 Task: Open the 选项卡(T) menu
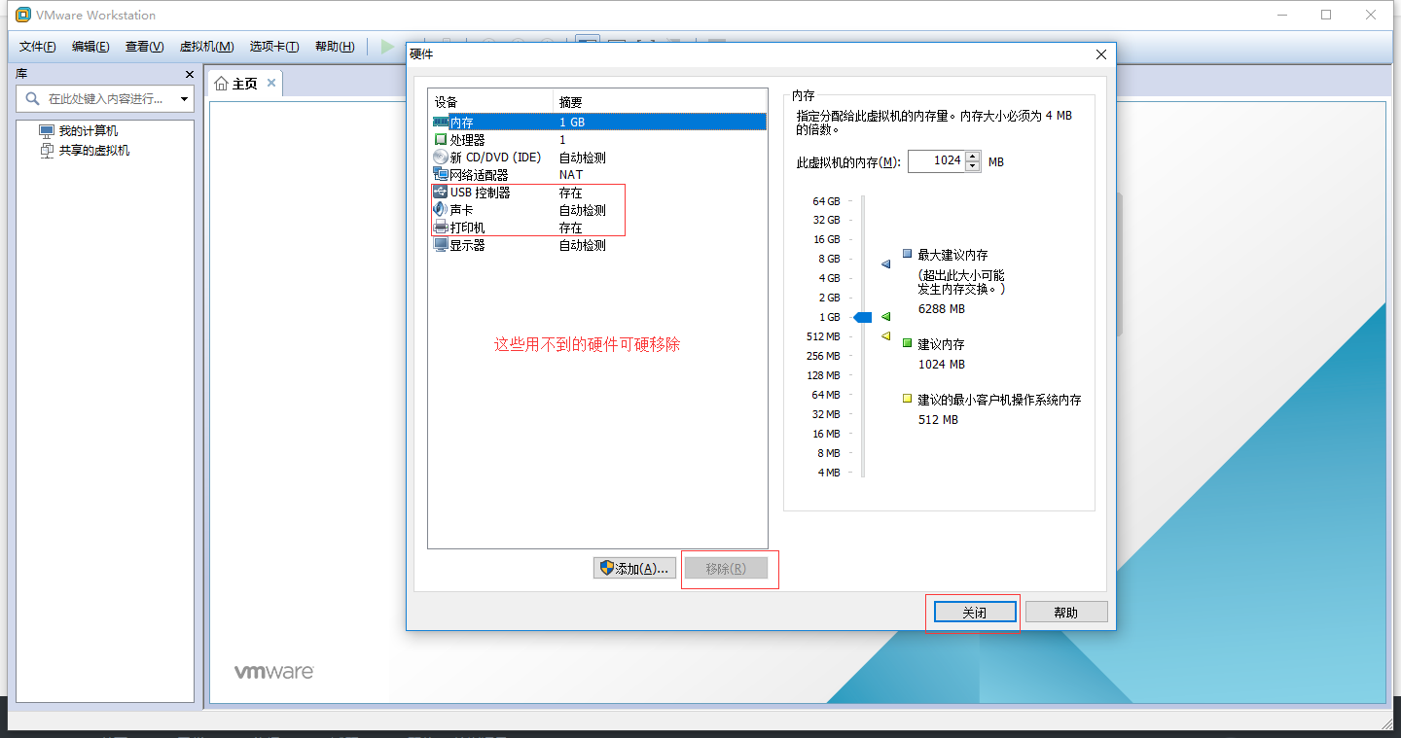(274, 47)
